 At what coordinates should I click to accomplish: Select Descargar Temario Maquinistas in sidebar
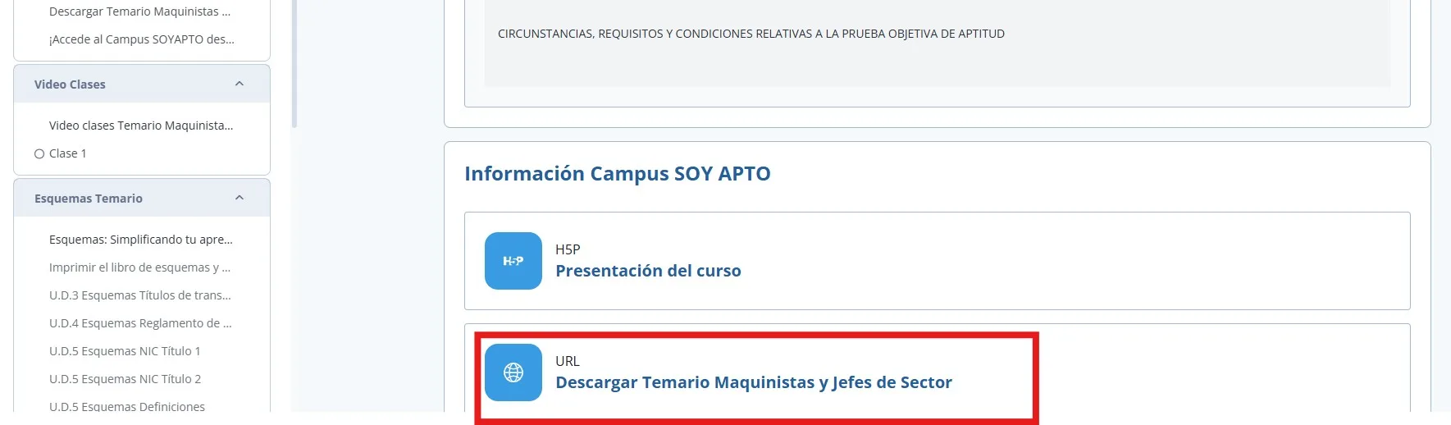(x=139, y=11)
